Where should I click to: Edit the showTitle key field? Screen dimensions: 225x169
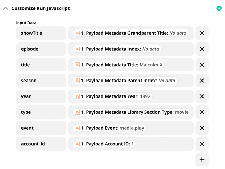[41, 33]
